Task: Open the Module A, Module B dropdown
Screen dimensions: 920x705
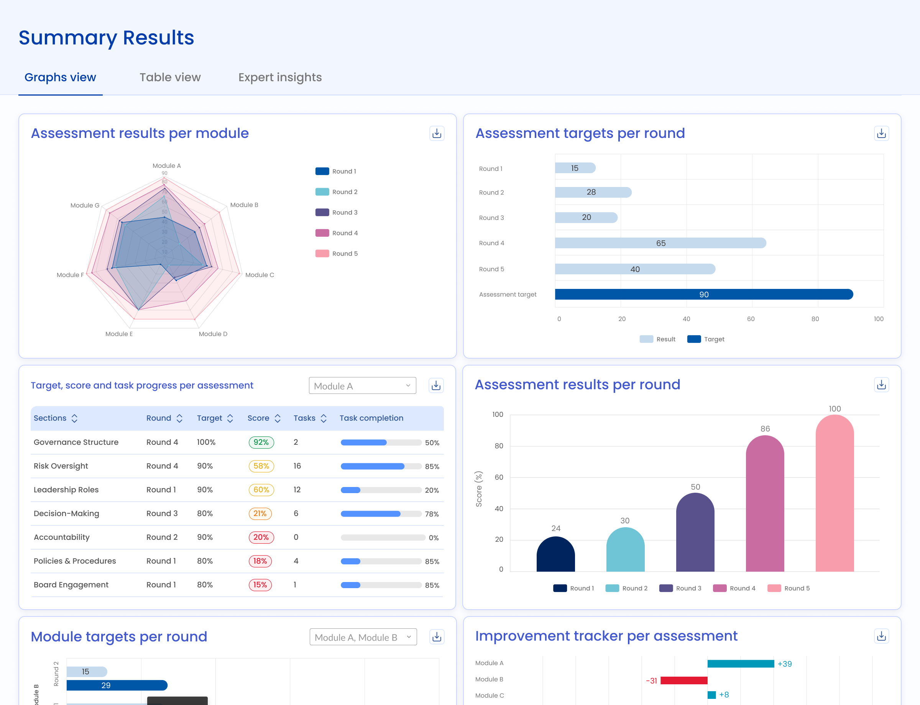Action: coord(363,637)
